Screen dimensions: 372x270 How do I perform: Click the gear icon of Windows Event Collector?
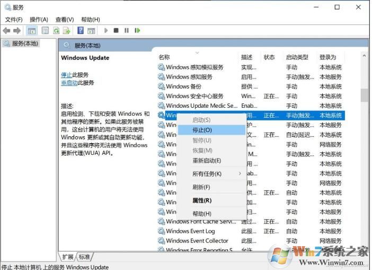[161, 241]
